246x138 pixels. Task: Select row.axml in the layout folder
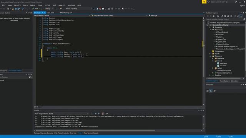pyautogui.click(x=223, y=66)
